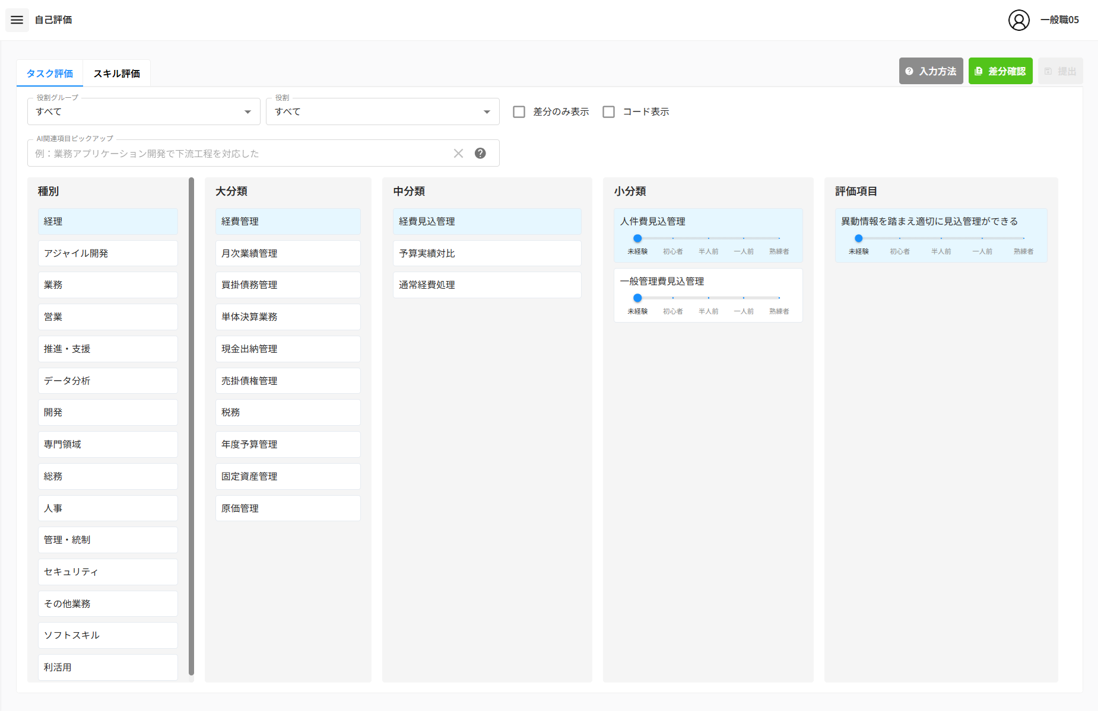
Task: Select 通常経費処理 in 中分類
Action: click(487, 285)
